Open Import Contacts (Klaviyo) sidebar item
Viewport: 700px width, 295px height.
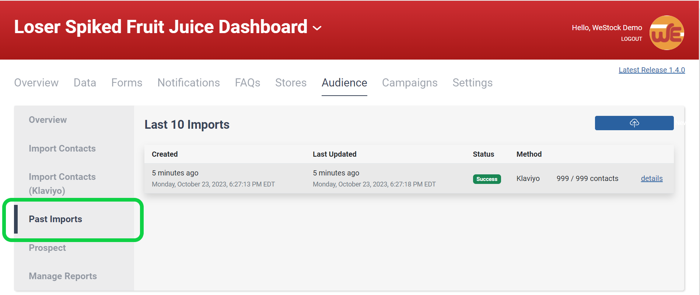[x=62, y=184]
